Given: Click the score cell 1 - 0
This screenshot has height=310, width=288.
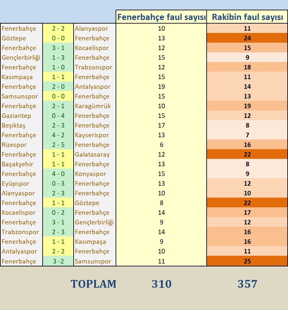Looking at the screenshot, I should coord(58,67).
